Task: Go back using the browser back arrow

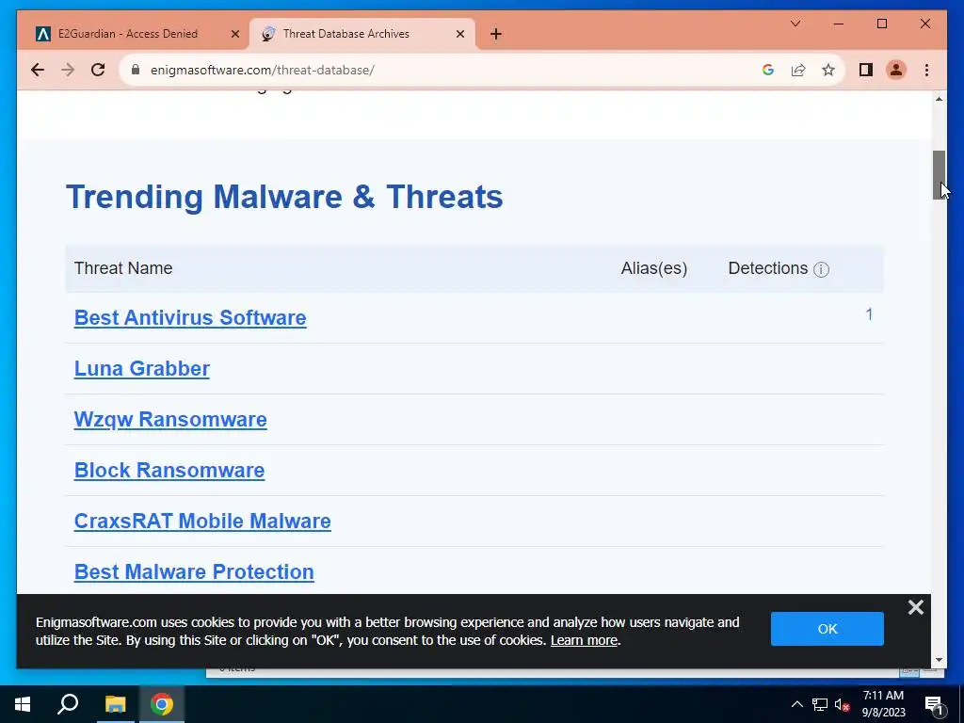Action: pyautogui.click(x=38, y=70)
